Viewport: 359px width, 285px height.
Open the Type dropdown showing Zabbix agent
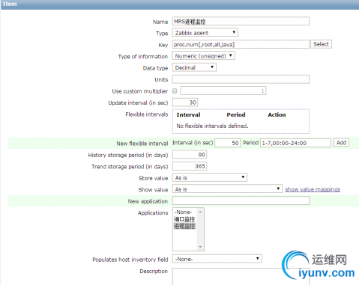pos(205,33)
